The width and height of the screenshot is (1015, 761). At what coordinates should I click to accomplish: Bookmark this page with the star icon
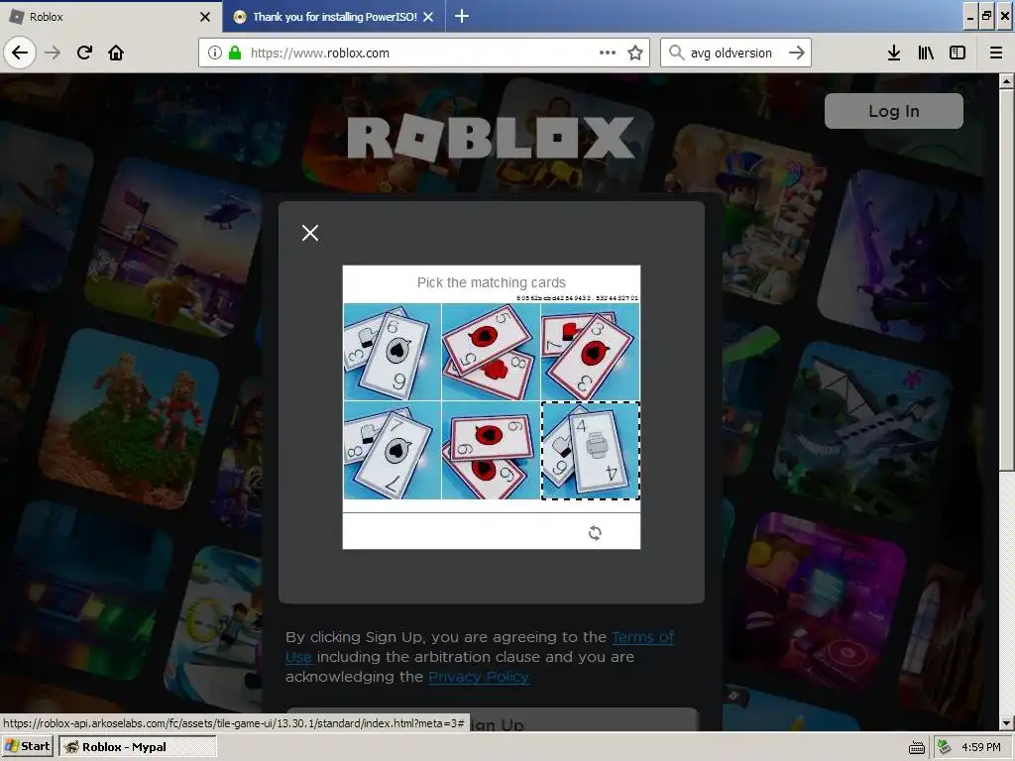pos(635,53)
